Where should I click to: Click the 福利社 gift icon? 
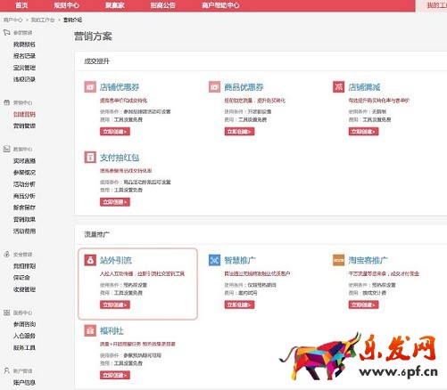click(90, 330)
